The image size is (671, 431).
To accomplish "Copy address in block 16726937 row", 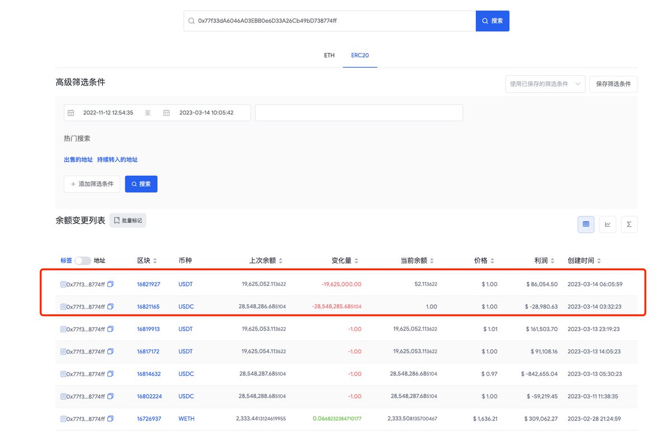I will [x=111, y=418].
